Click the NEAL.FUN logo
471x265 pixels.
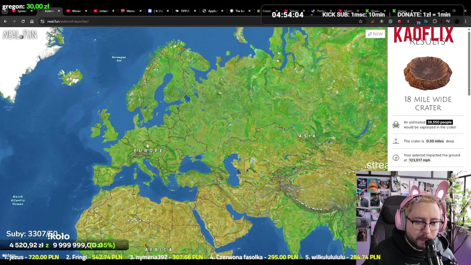tap(20, 35)
